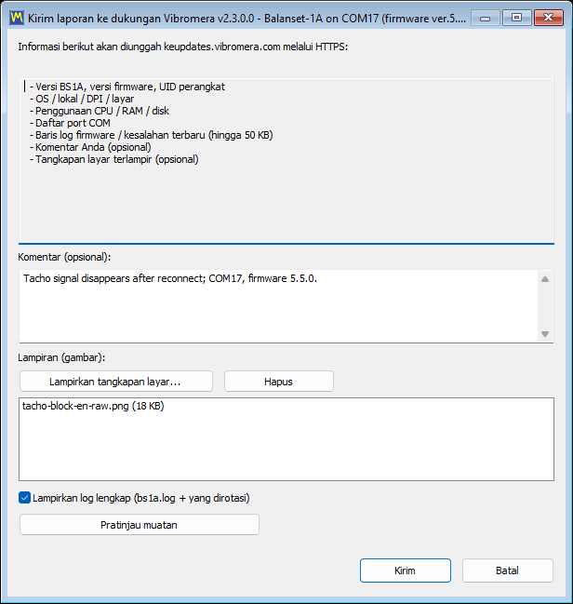Click the line 'OS / lokal / DPI / layar'
Viewport: 573px width, 604px height.
pos(82,99)
